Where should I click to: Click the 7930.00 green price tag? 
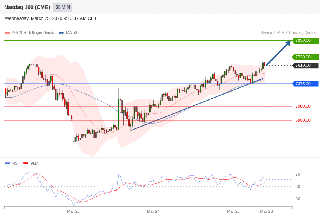pos(305,41)
